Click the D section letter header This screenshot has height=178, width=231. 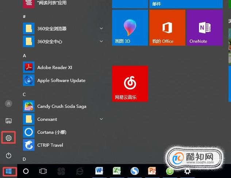pos(24,159)
